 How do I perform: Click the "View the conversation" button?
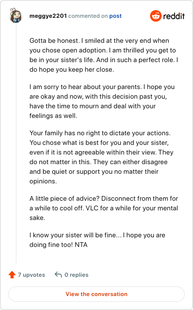[x=96, y=294]
